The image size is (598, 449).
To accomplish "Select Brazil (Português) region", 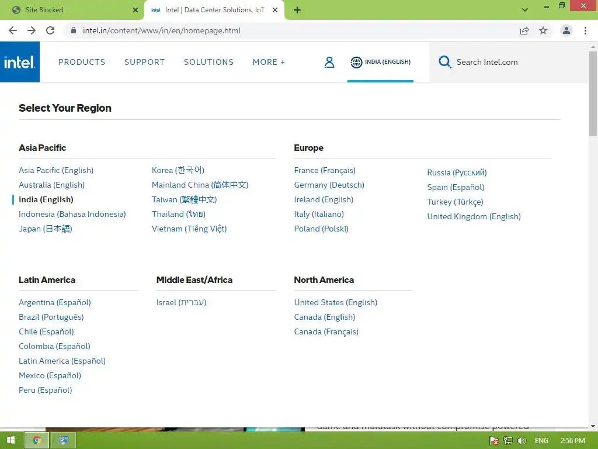I will [51, 317].
